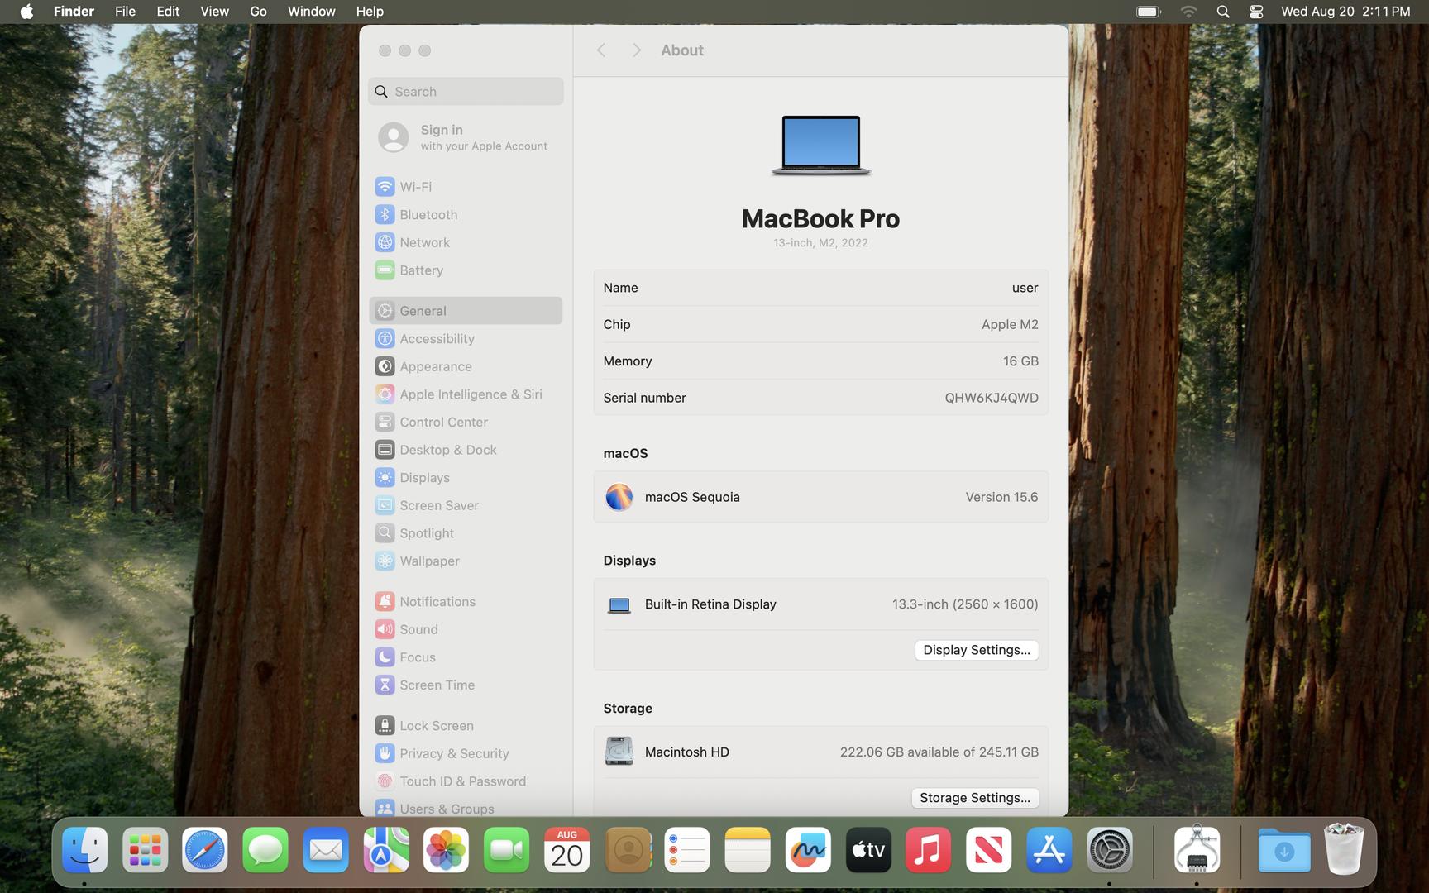The height and width of the screenshot is (893, 1429).
Task: Click the macOS Sequoia version row
Action: [820, 497]
